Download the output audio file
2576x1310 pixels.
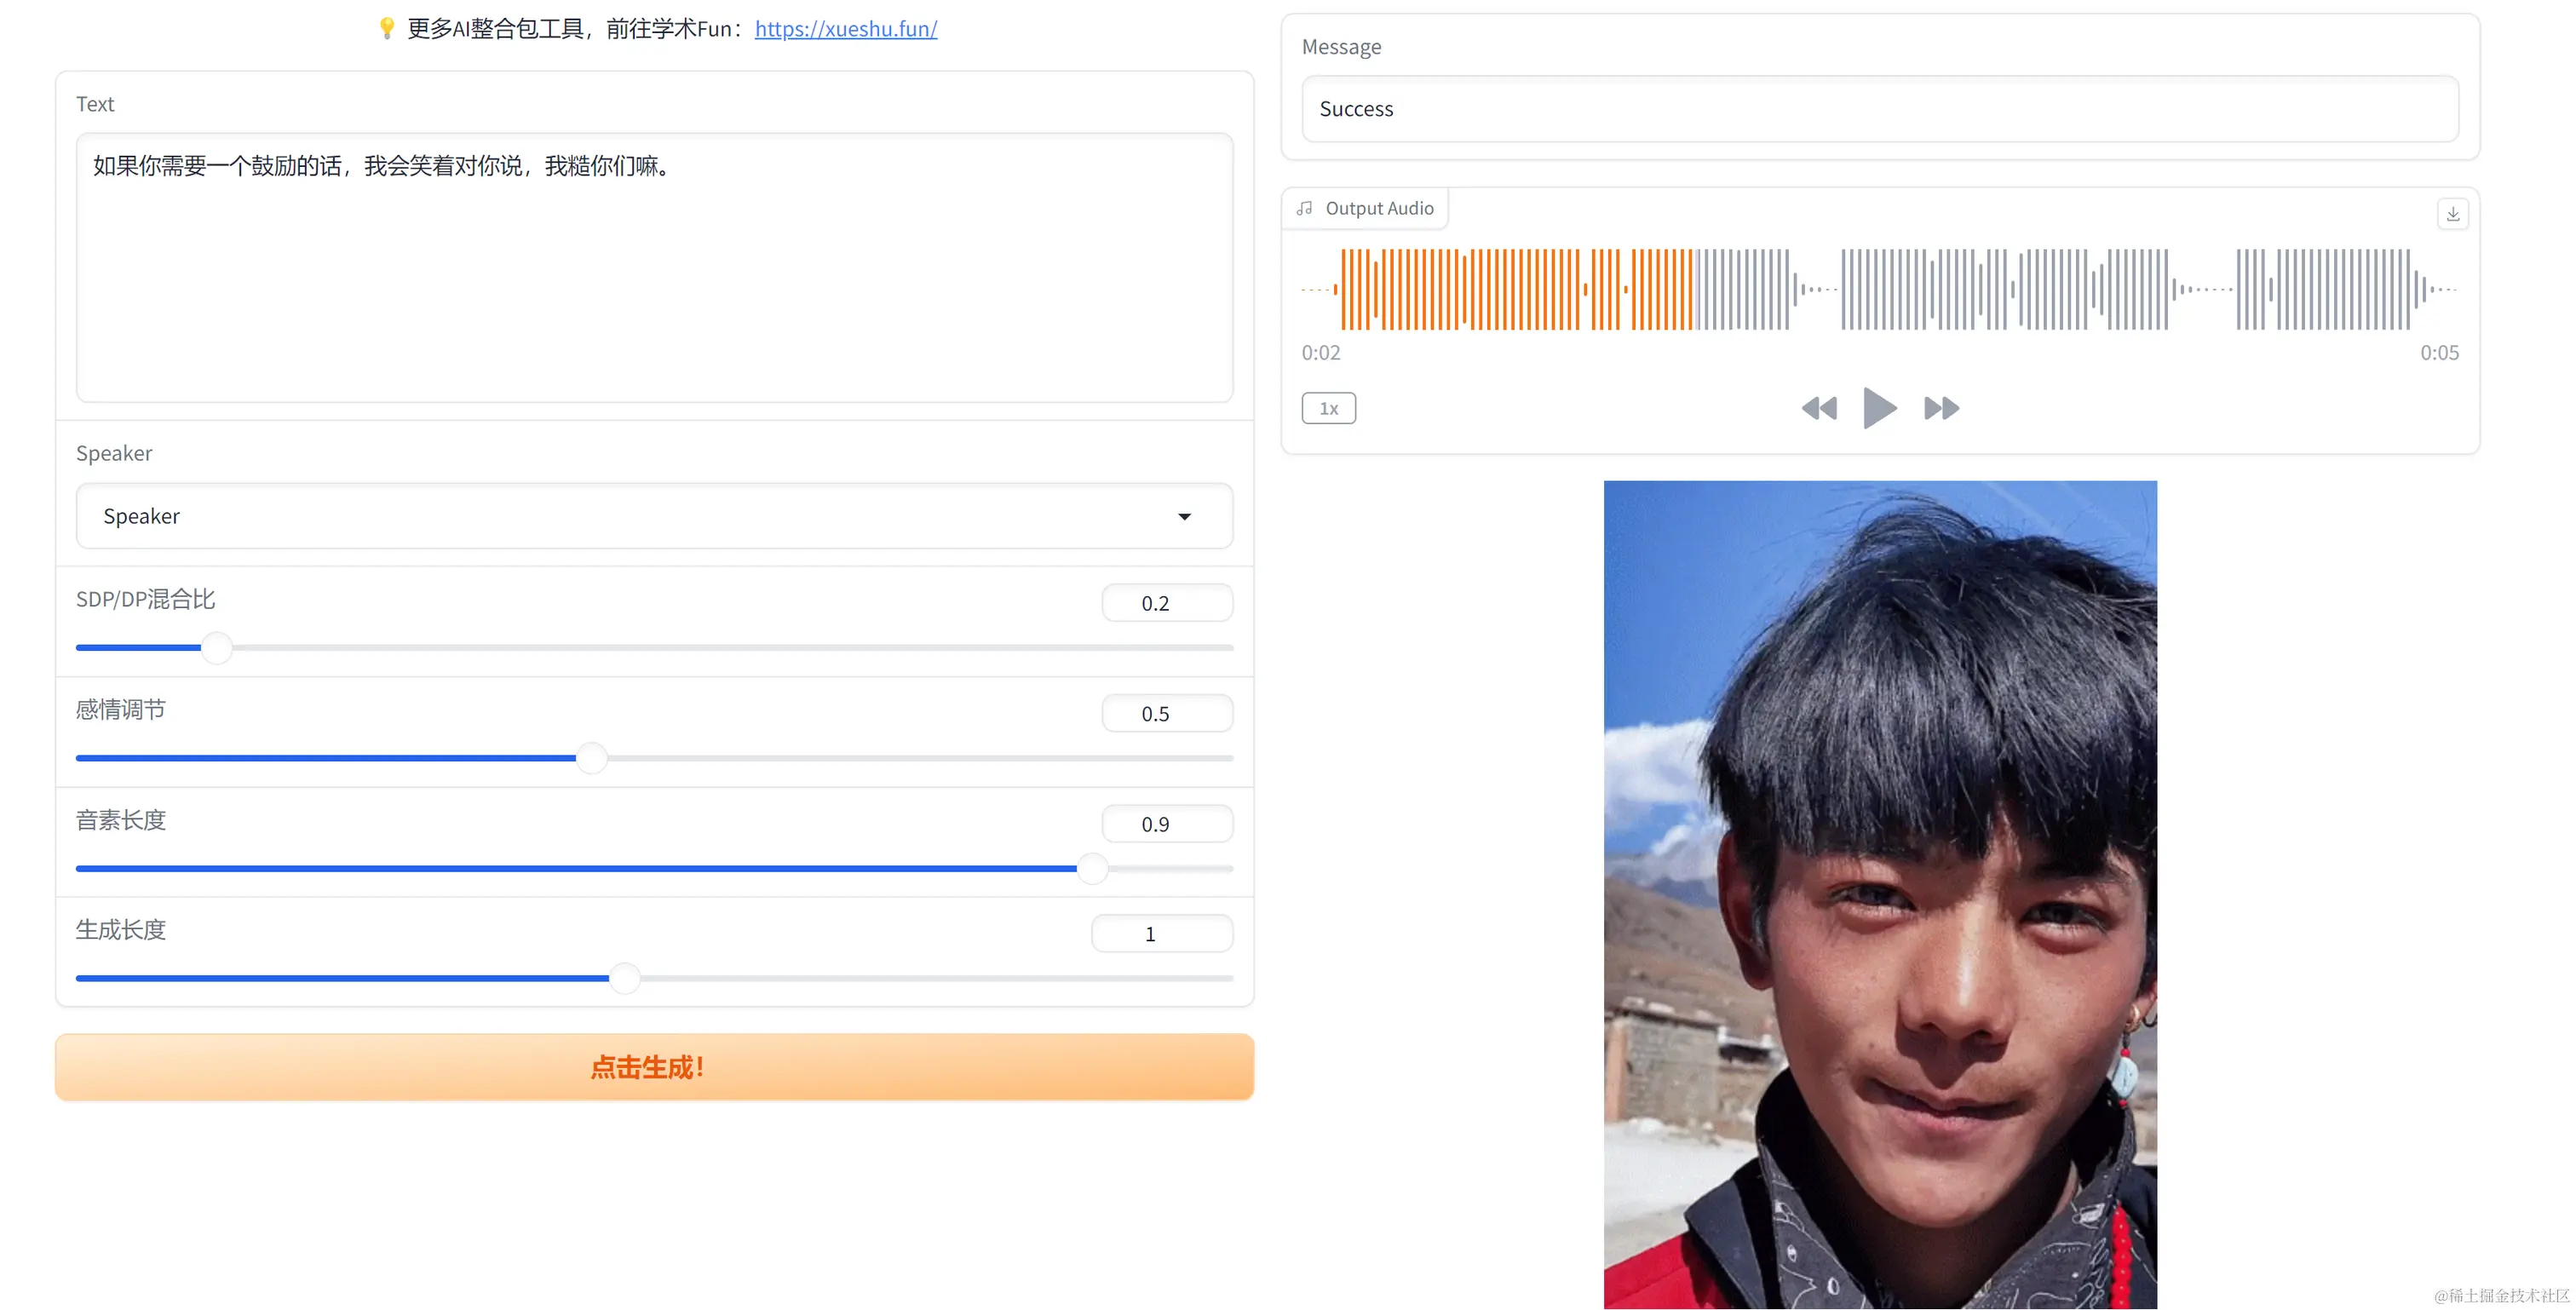[x=2452, y=214]
